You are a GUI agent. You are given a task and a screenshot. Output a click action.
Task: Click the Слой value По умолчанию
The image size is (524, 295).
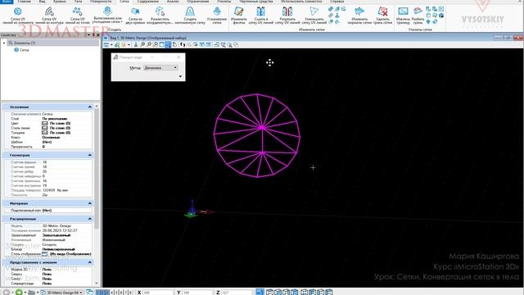55,119
